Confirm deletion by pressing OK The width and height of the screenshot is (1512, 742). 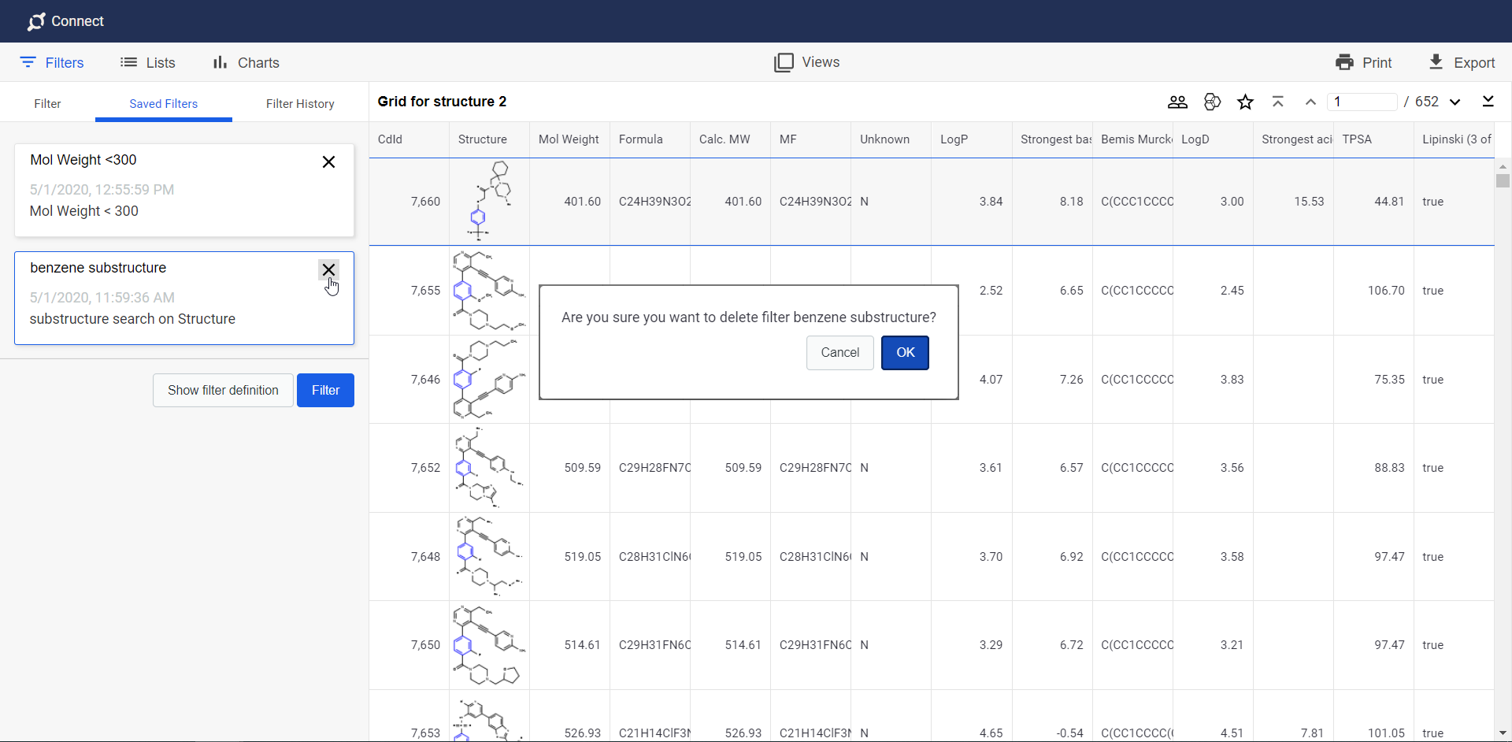tap(905, 352)
